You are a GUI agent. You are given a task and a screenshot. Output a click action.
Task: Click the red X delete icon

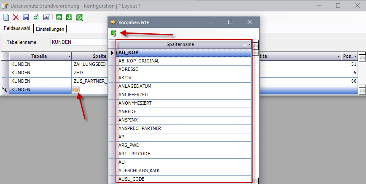16,17
